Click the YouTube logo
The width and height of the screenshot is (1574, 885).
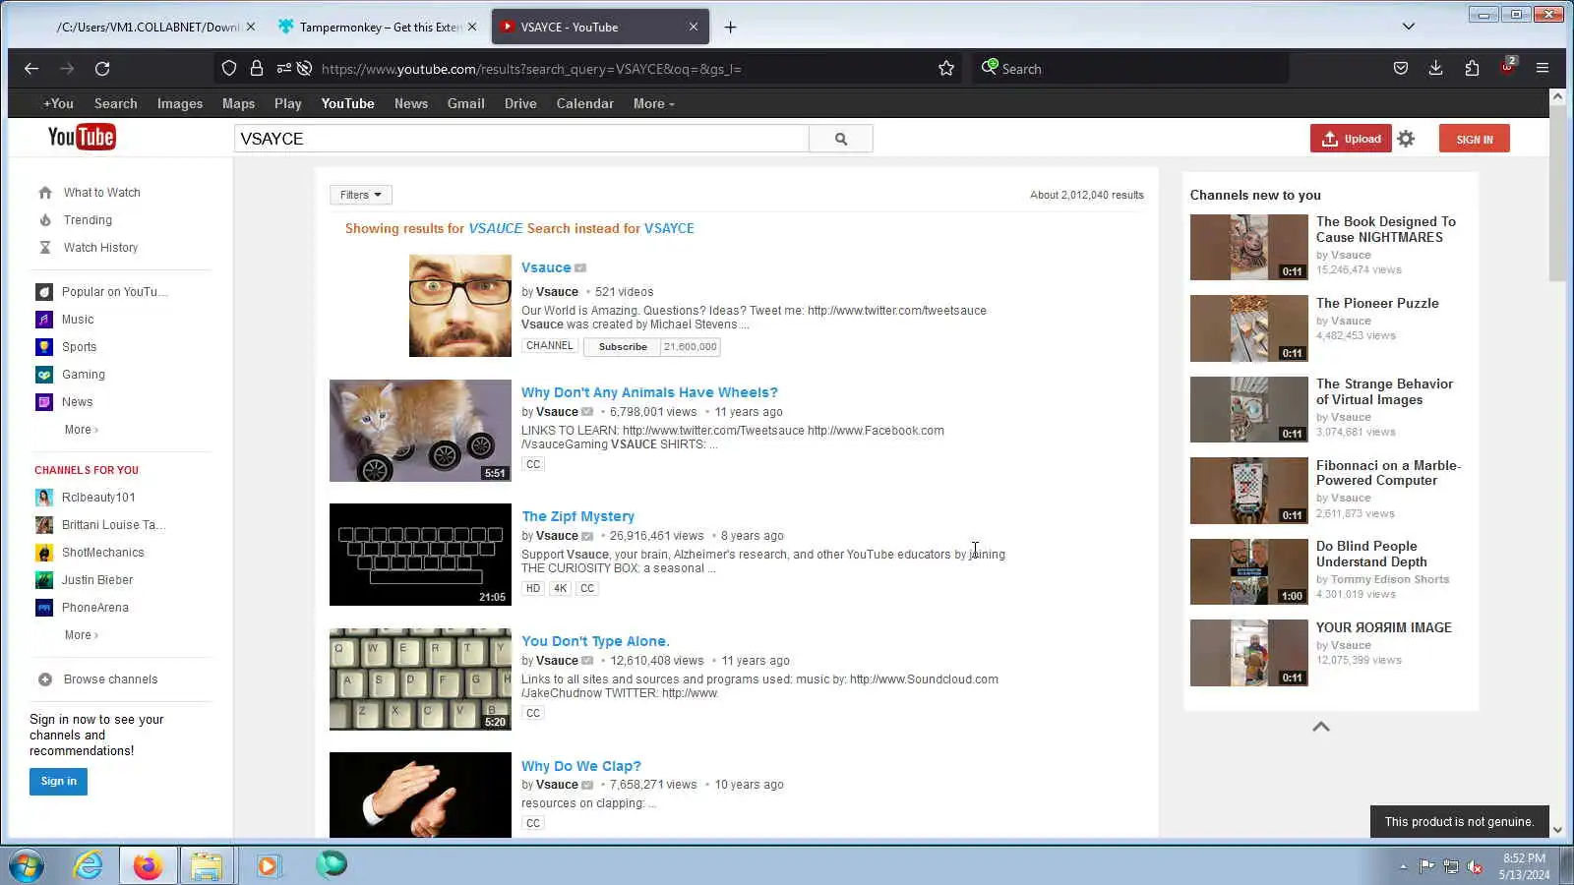tap(82, 138)
